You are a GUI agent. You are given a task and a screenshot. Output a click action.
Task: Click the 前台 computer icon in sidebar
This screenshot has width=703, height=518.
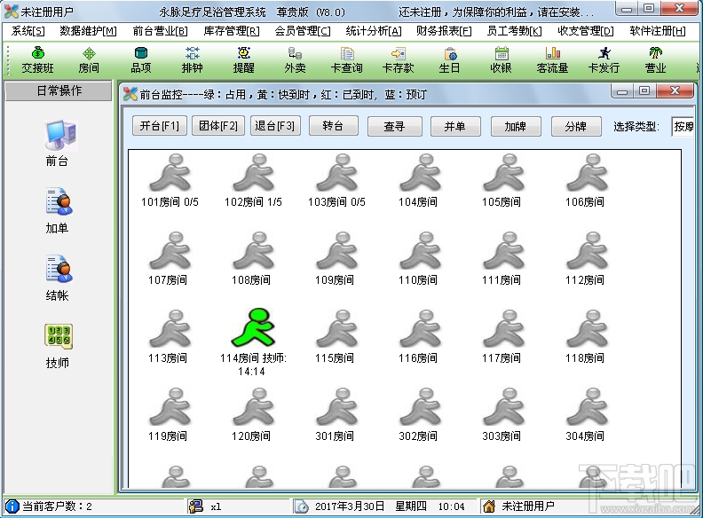click(61, 136)
